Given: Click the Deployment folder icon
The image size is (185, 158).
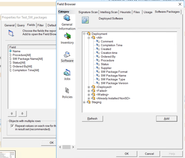Looking at the screenshot, I should coord(89,34).
